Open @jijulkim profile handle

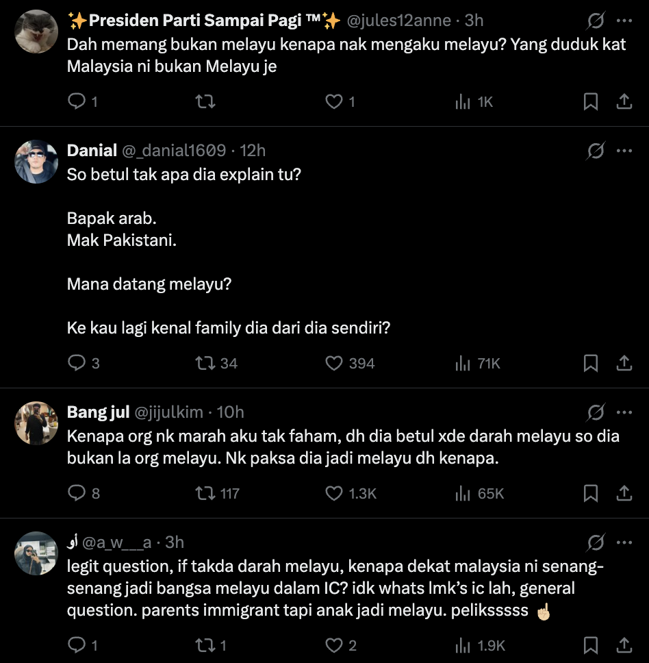click(x=168, y=412)
